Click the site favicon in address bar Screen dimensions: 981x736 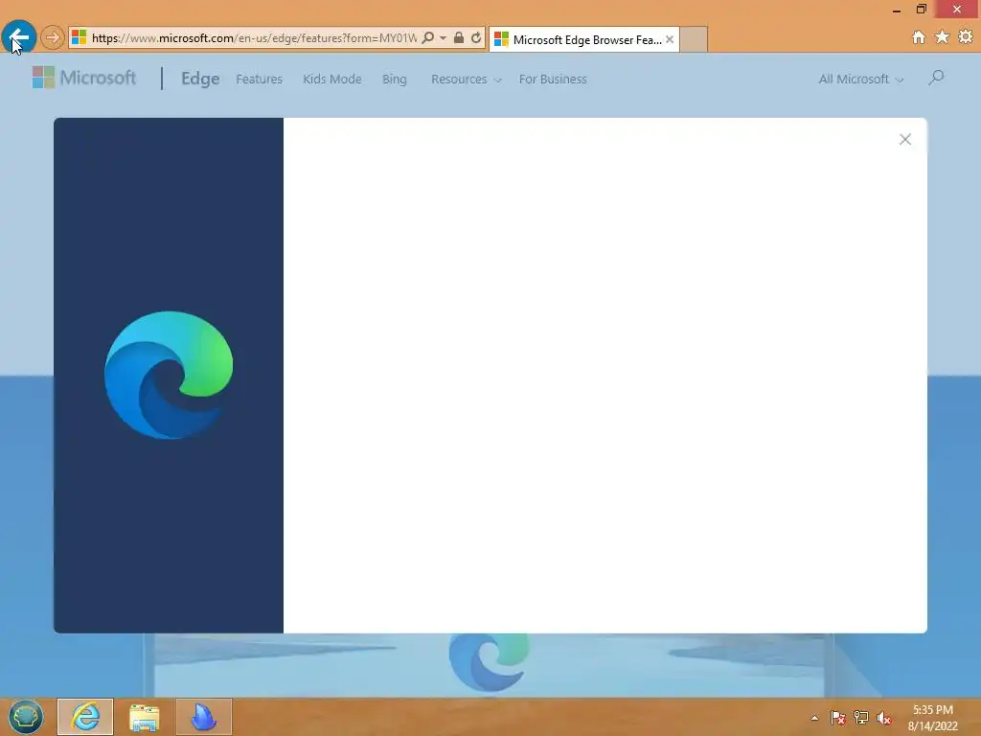point(79,37)
